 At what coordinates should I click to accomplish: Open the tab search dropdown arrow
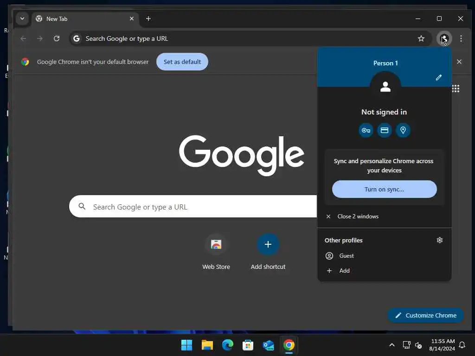22,19
